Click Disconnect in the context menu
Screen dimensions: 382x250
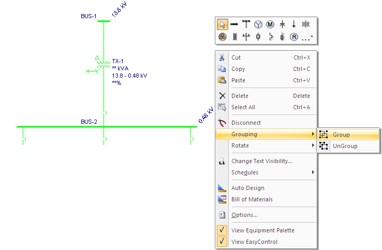(246, 123)
